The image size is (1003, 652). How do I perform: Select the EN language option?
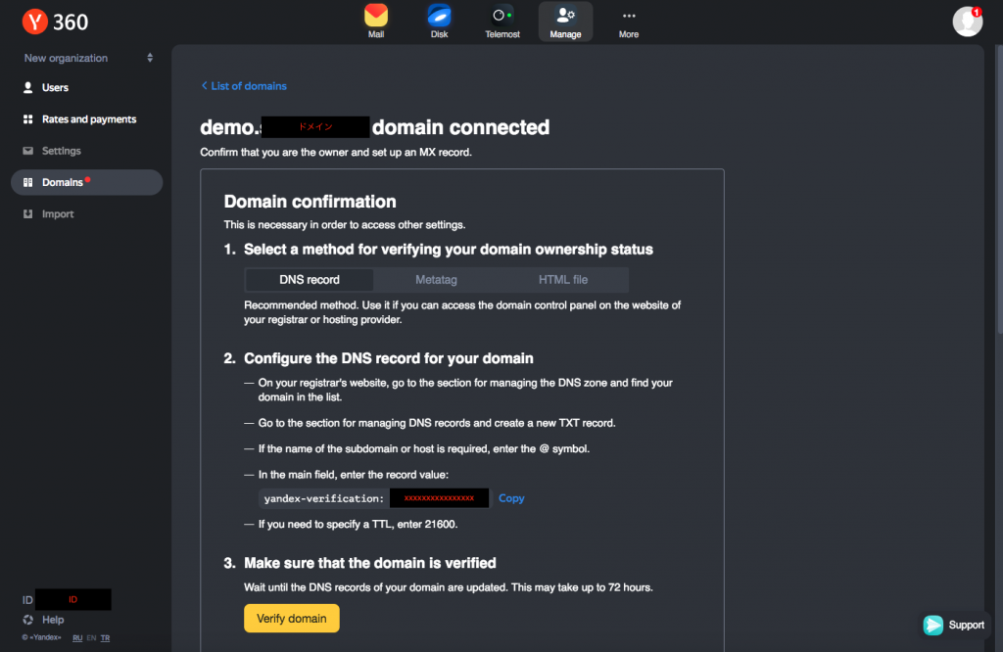tap(91, 638)
